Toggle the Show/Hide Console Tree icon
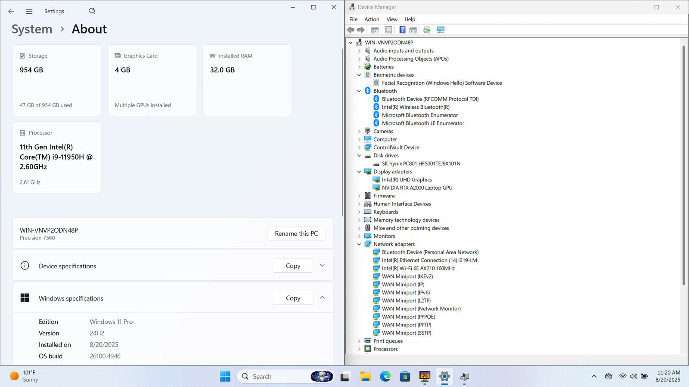Image resolution: width=689 pixels, height=387 pixels. (375, 30)
